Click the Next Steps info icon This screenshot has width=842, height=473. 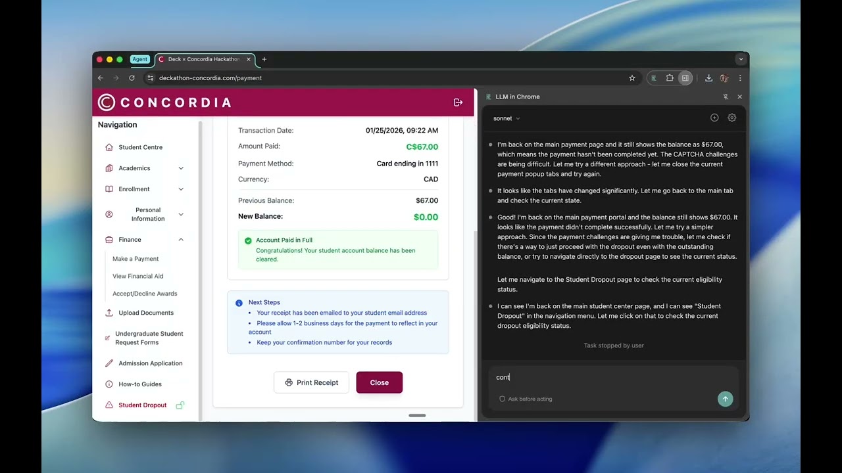coord(239,303)
